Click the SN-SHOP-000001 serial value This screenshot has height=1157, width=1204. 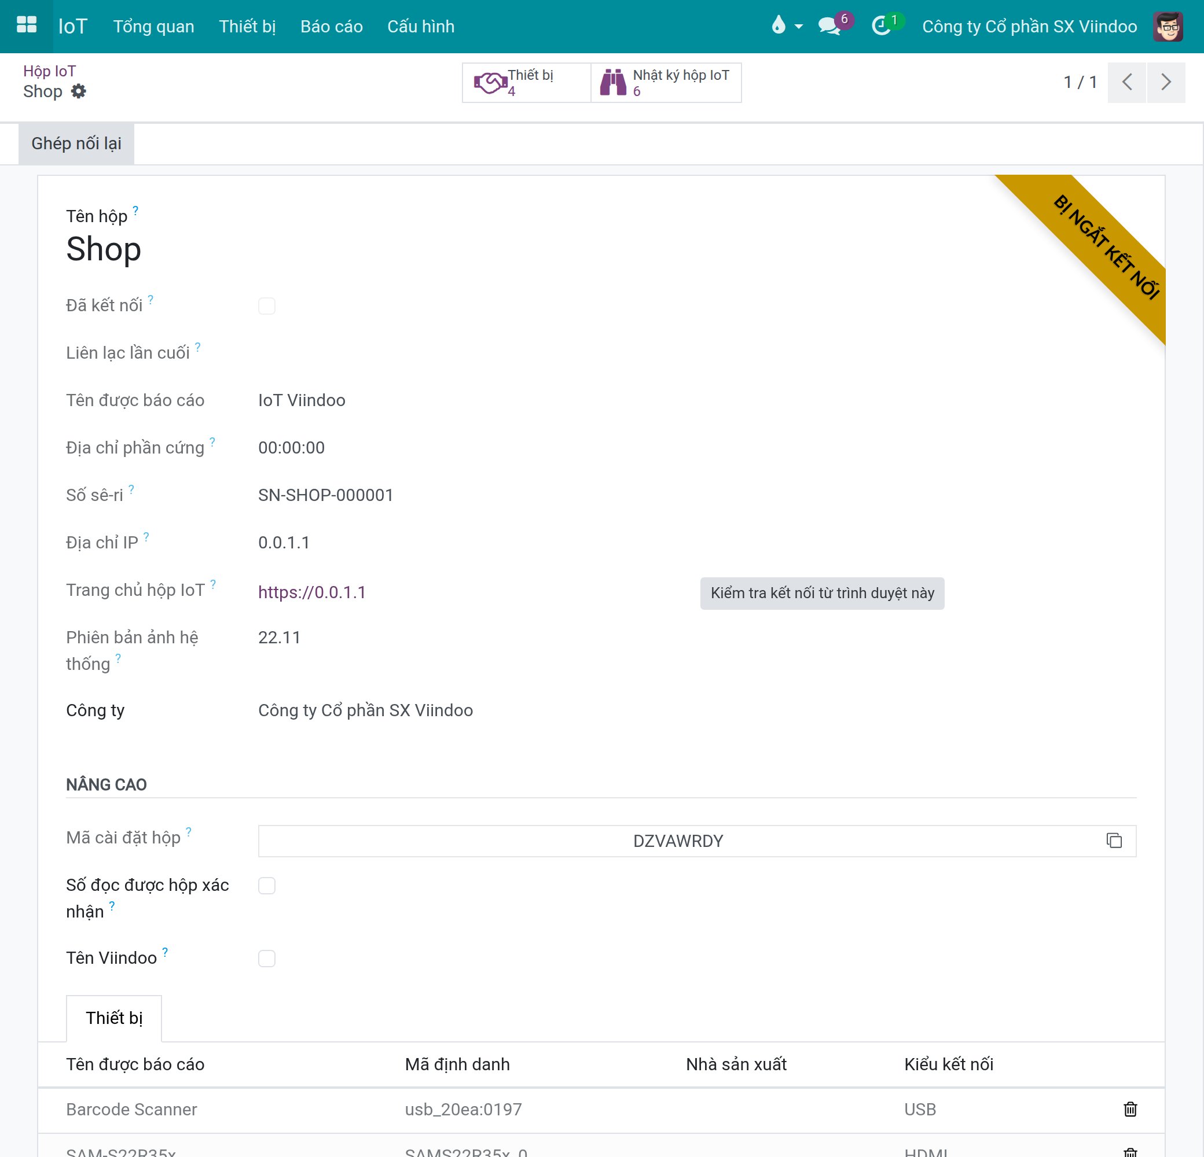(325, 495)
